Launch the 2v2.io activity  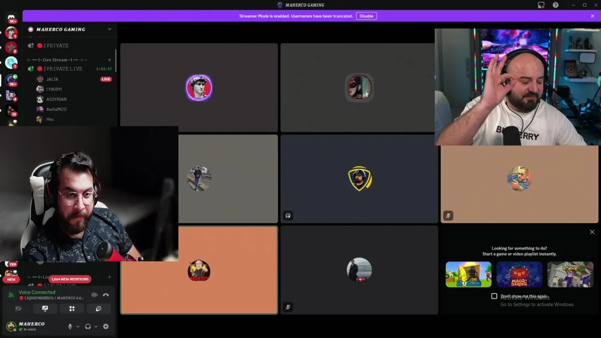click(469, 274)
